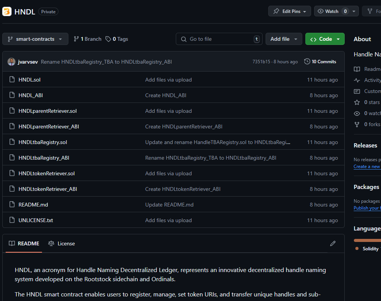The height and width of the screenshot is (301, 381).
Task: Open HNDLtokenRetriever.sol file
Action: [47, 173]
